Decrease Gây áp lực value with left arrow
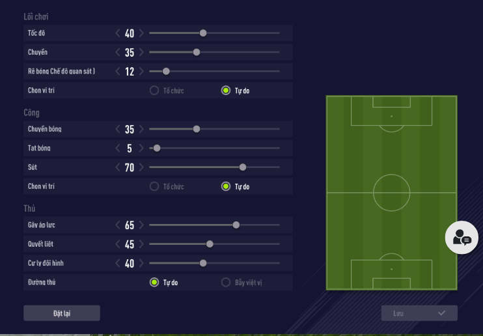Viewport: 483px width, 336px height. (x=118, y=225)
